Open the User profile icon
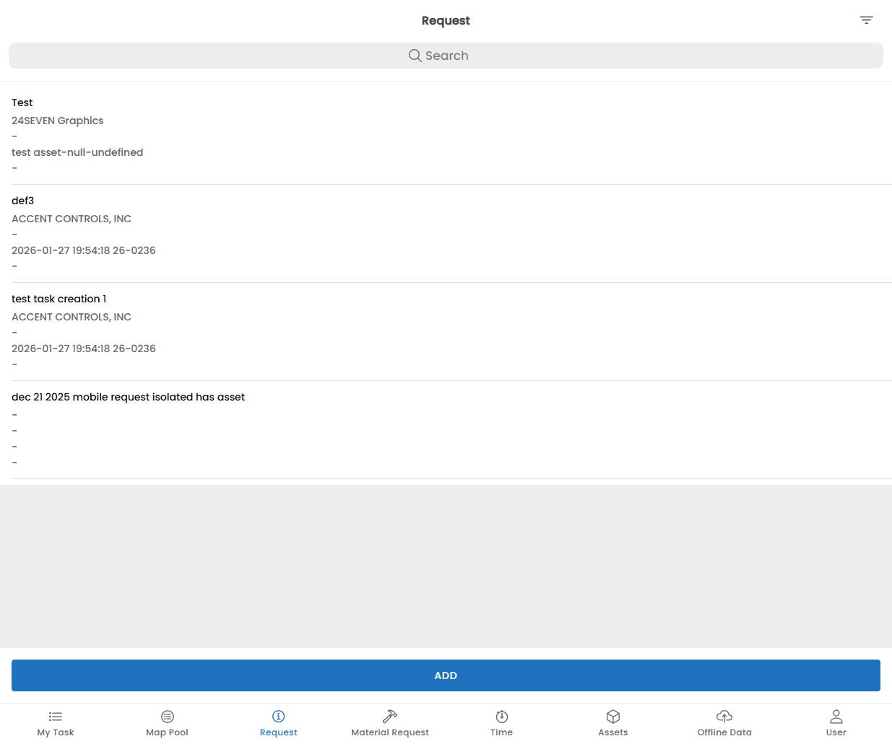Image resolution: width=892 pixels, height=744 pixels. [x=836, y=717]
